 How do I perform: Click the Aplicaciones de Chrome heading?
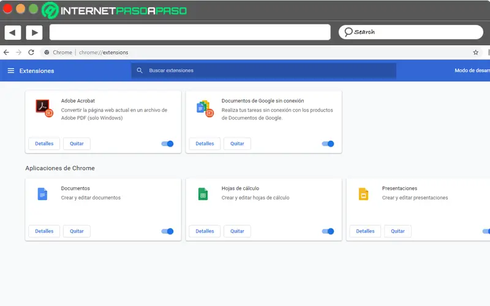pyautogui.click(x=60, y=168)
